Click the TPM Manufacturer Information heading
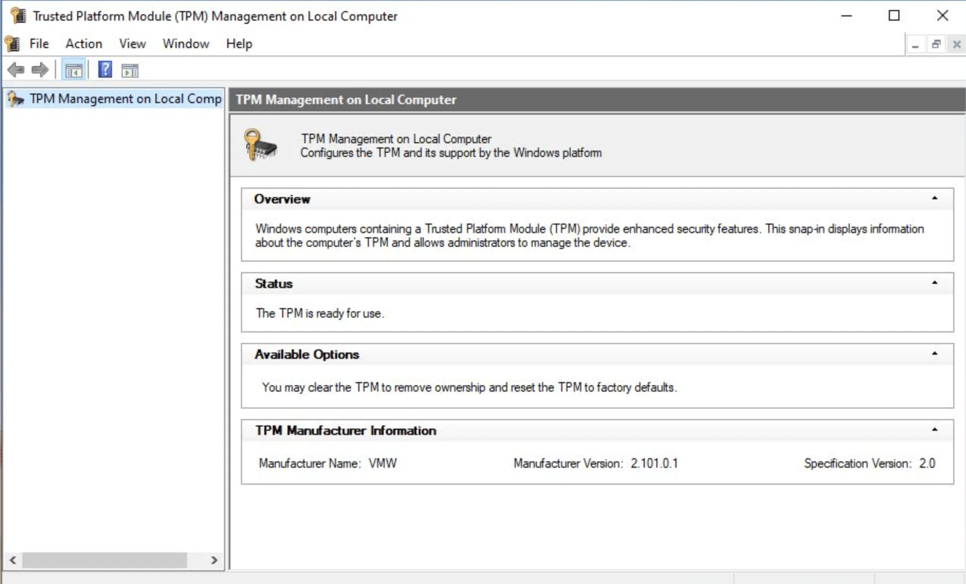 pyautogui.click(x=346, y=431)
